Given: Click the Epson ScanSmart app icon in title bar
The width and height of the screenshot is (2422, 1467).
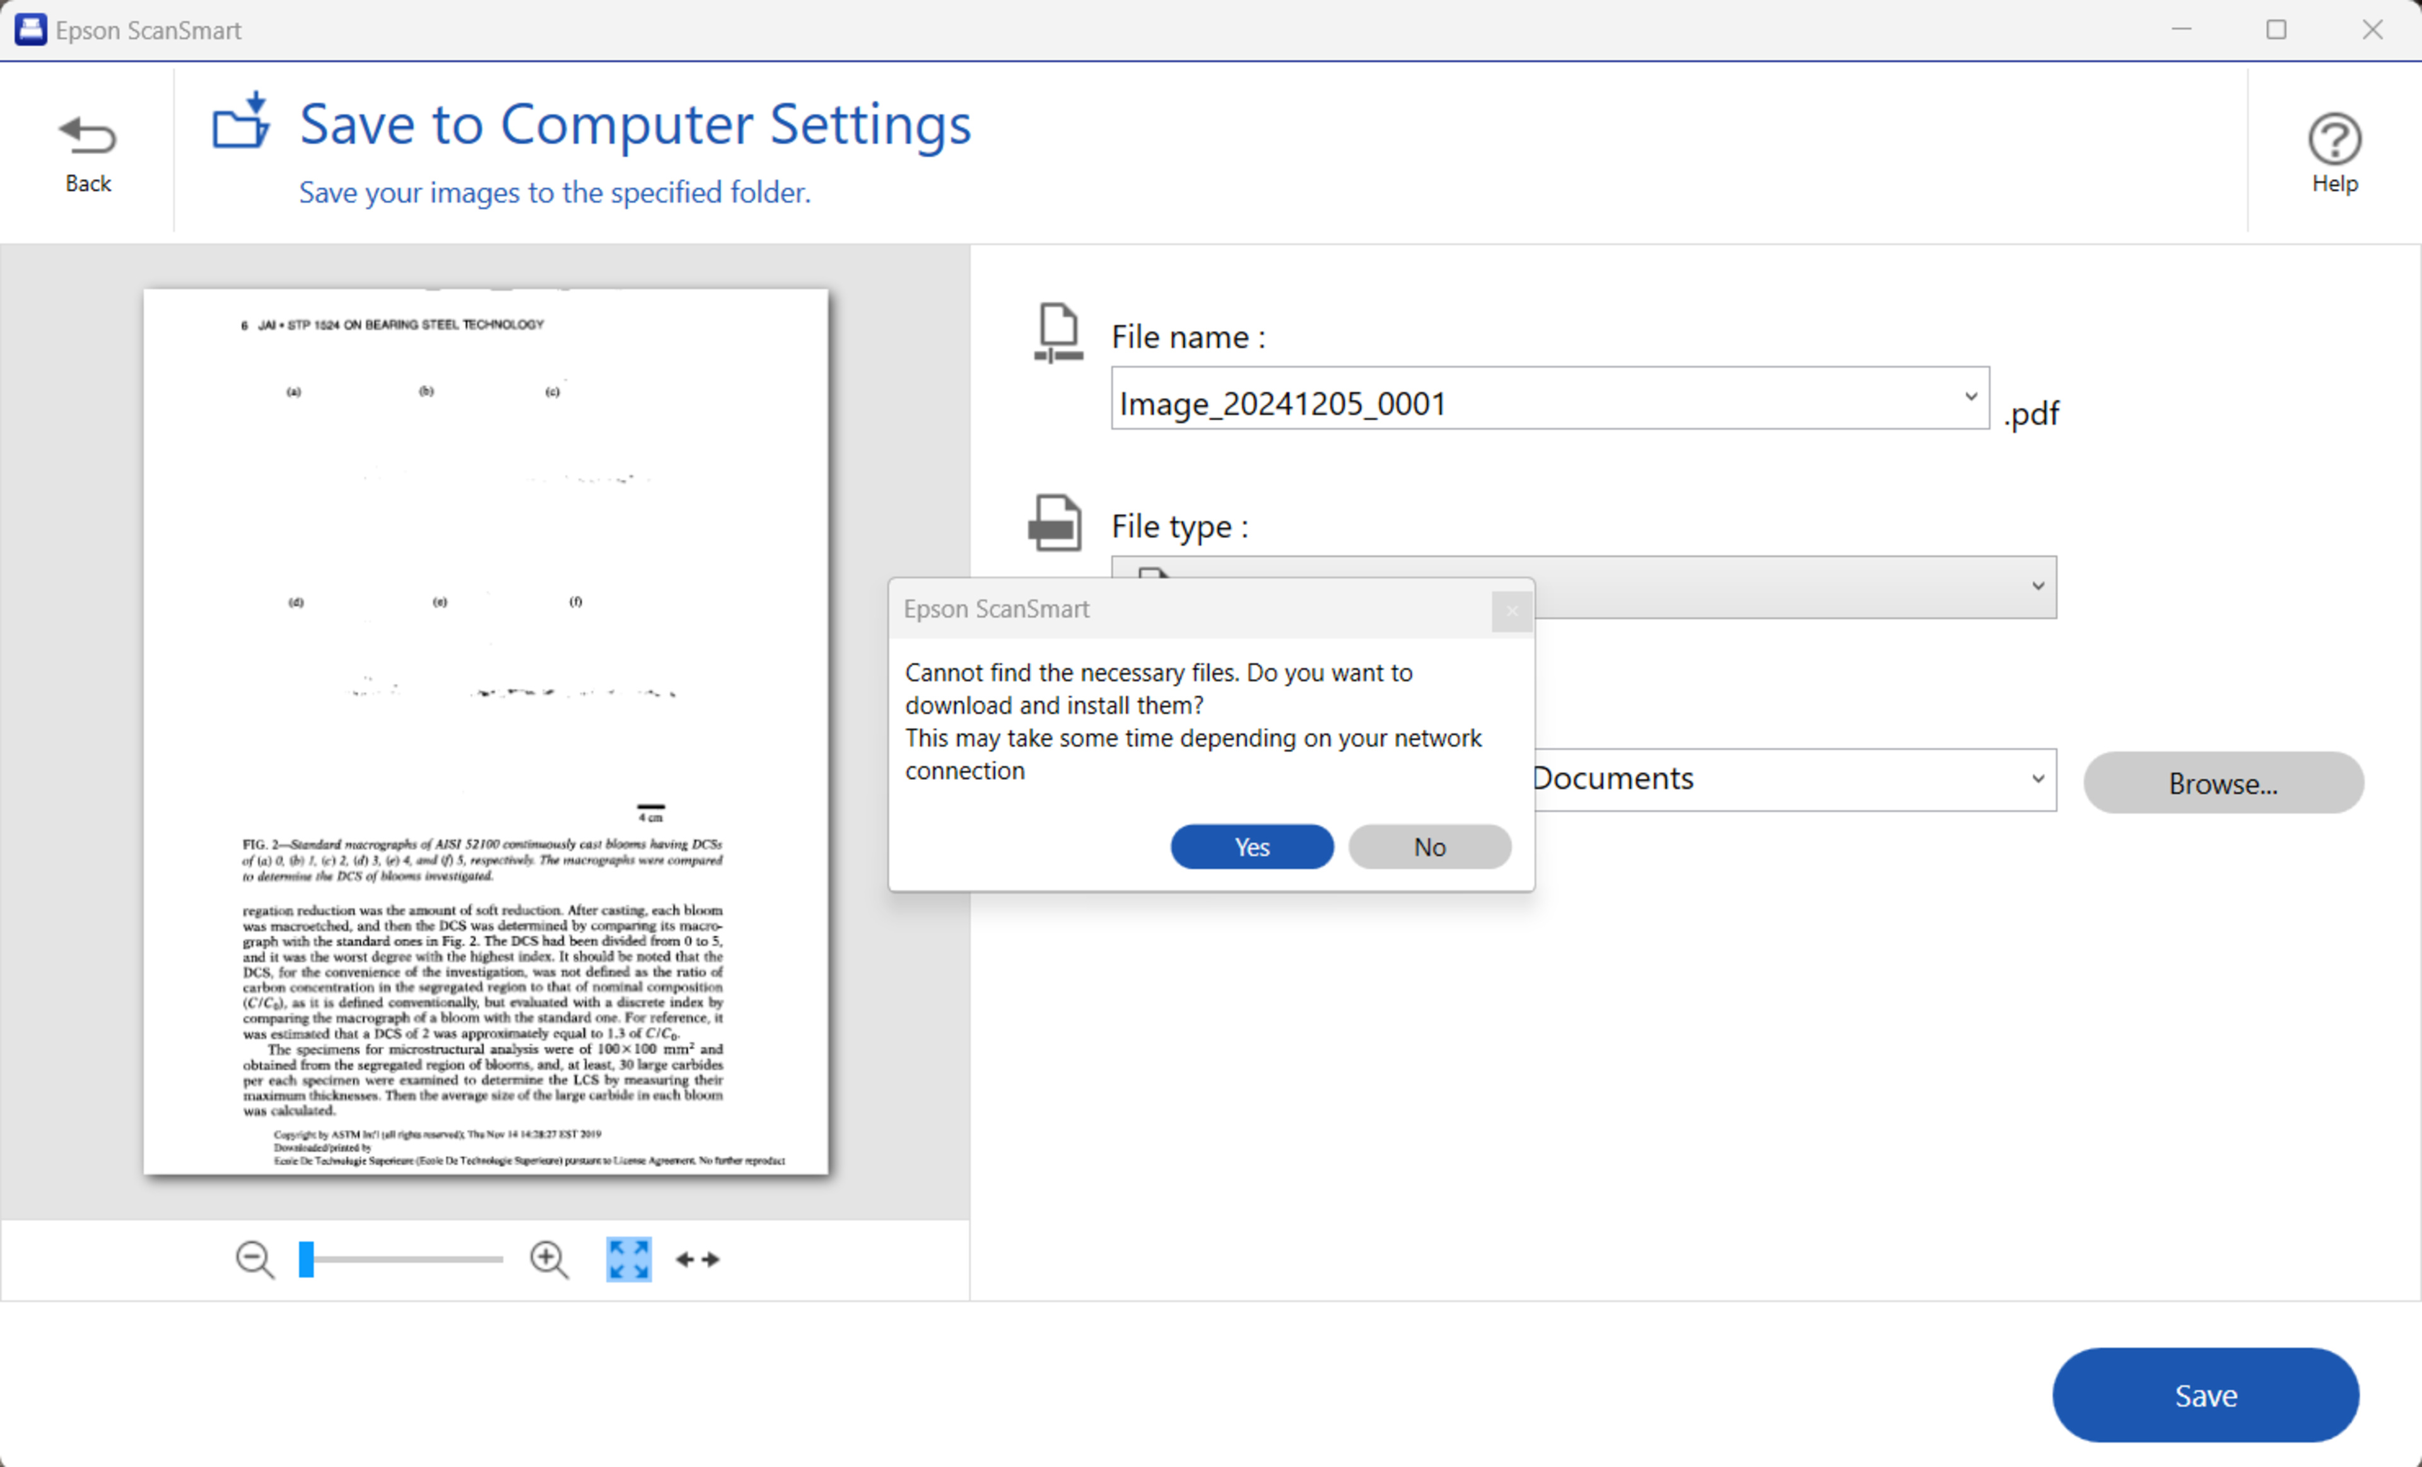Looking at the screenshot, I should click(x=30, y=30).
